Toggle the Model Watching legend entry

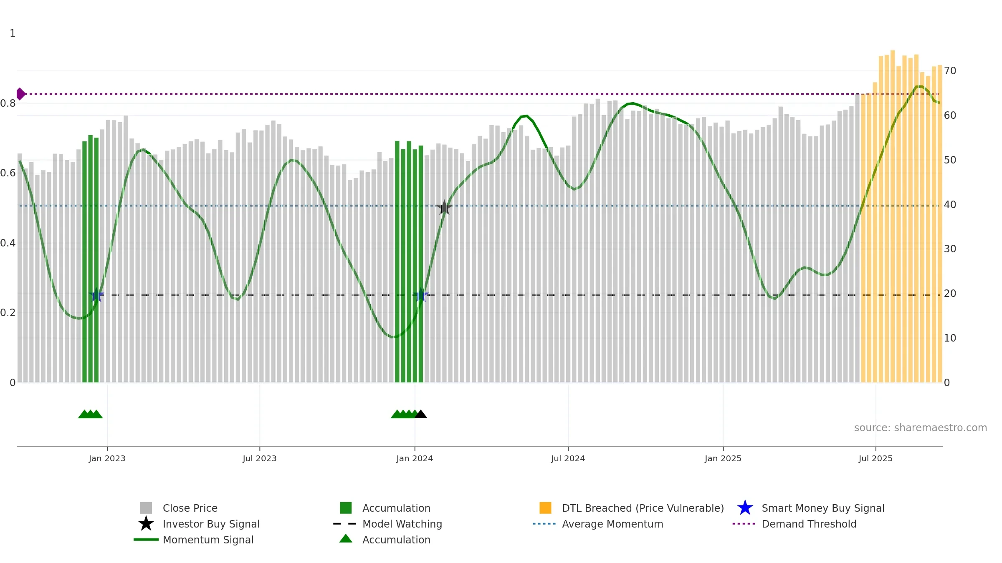[x=402, y=524]
